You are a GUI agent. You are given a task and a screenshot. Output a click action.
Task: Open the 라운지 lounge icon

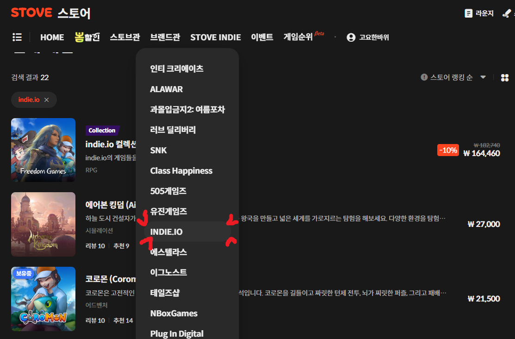(x=468, y=13)
